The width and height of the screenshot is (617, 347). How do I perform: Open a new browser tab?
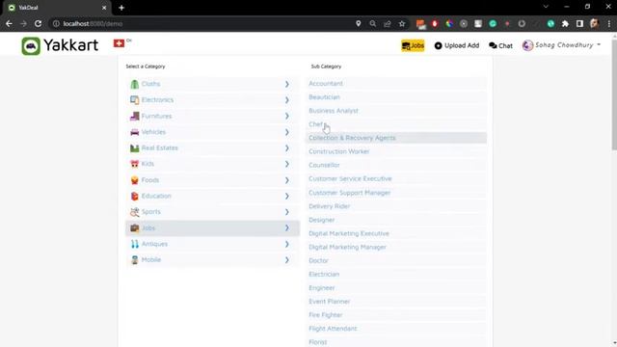pos(121,8)
